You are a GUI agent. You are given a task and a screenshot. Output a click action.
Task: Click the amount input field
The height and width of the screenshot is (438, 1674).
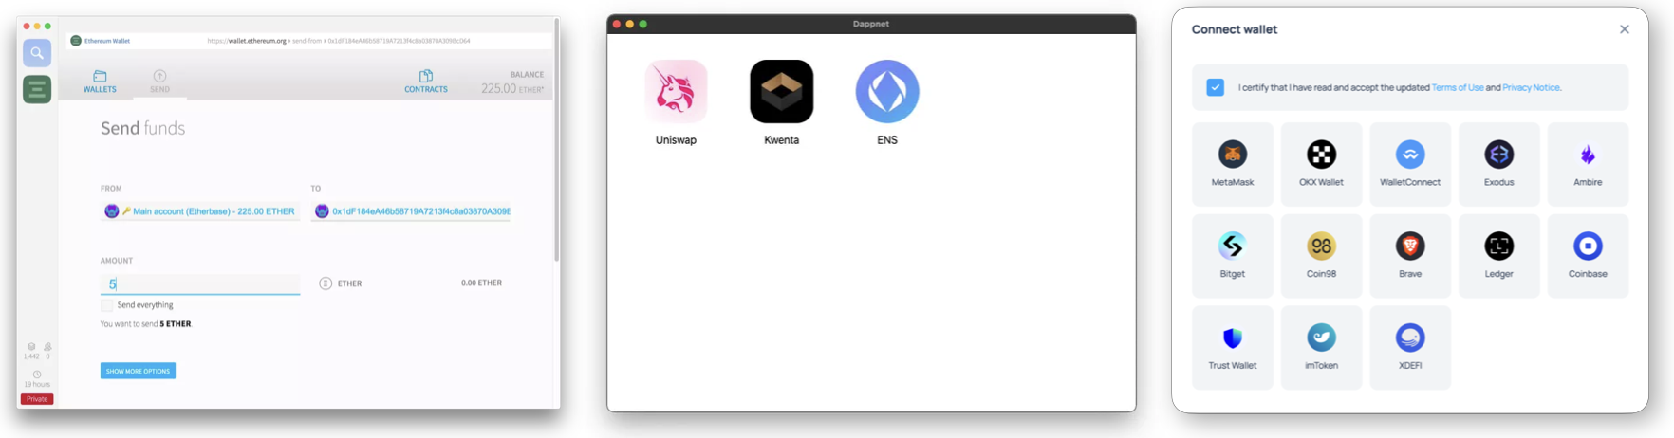click(200, 283)
